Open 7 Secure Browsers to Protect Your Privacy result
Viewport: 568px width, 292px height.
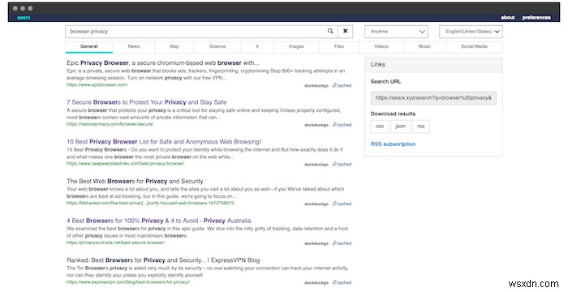point(146,102)
